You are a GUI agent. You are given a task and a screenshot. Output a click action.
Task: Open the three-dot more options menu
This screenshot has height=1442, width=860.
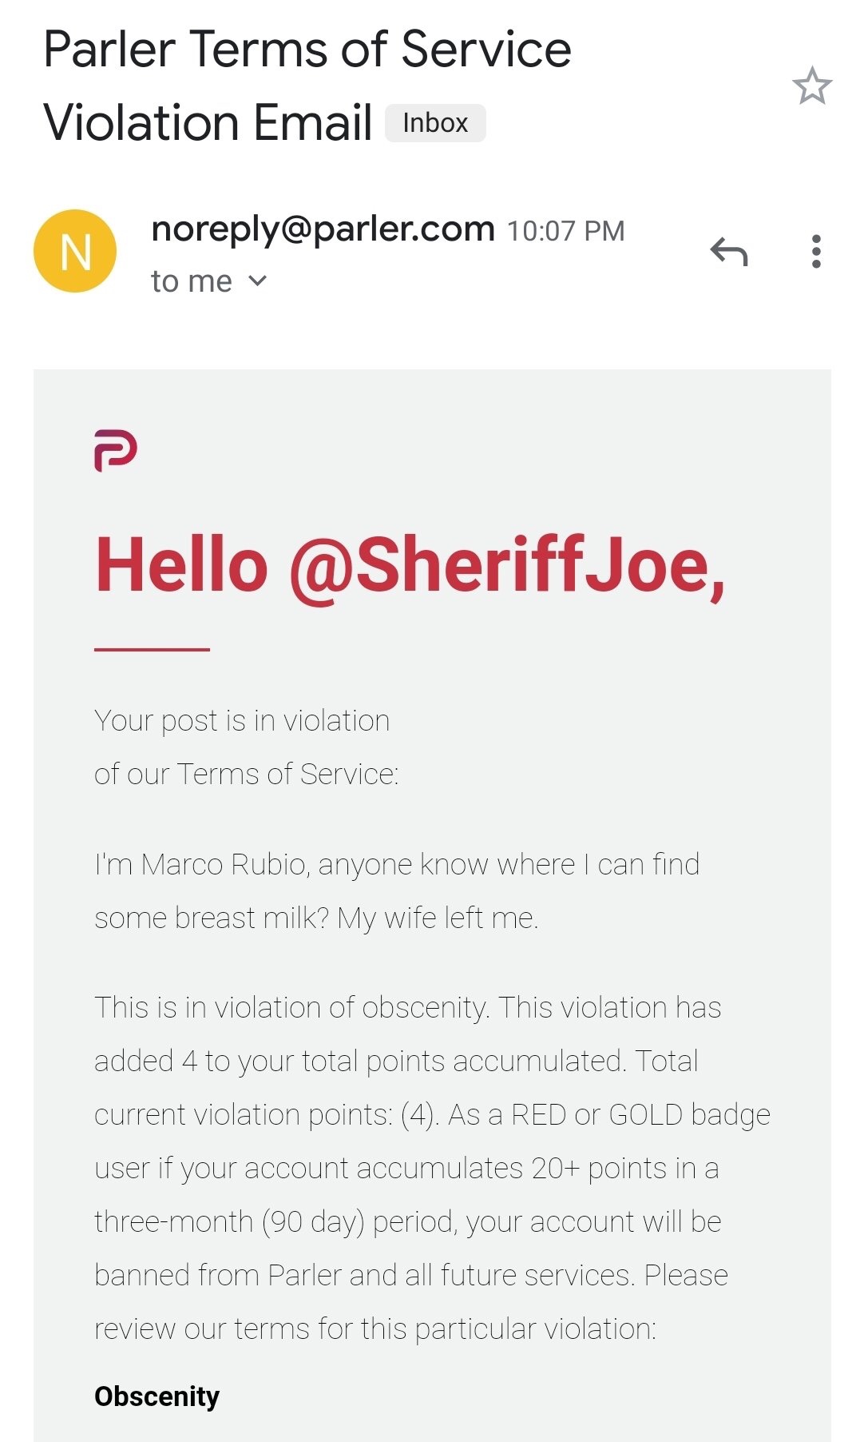click(815, 252)
